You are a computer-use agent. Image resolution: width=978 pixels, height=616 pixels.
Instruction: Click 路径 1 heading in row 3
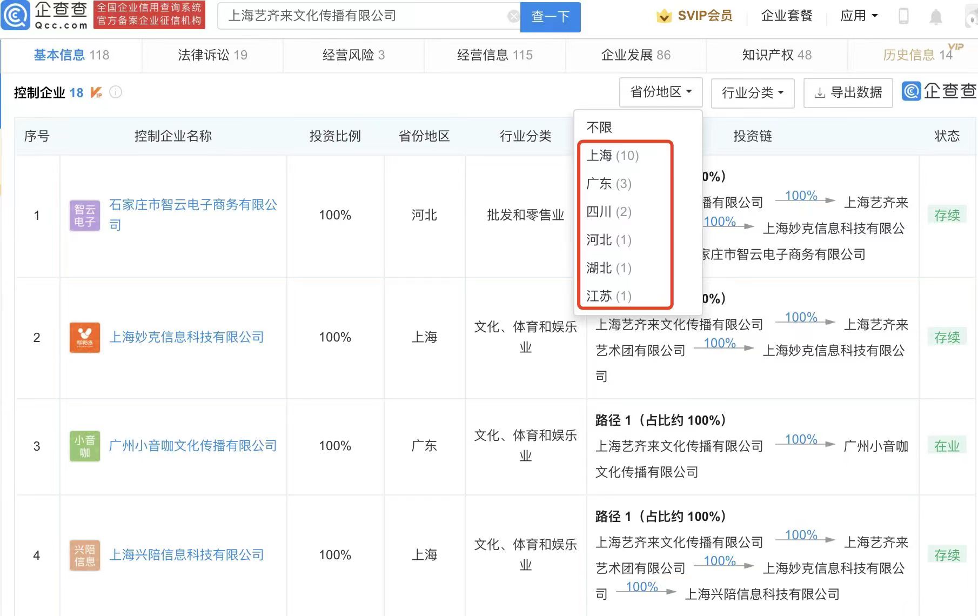[661, 420]
